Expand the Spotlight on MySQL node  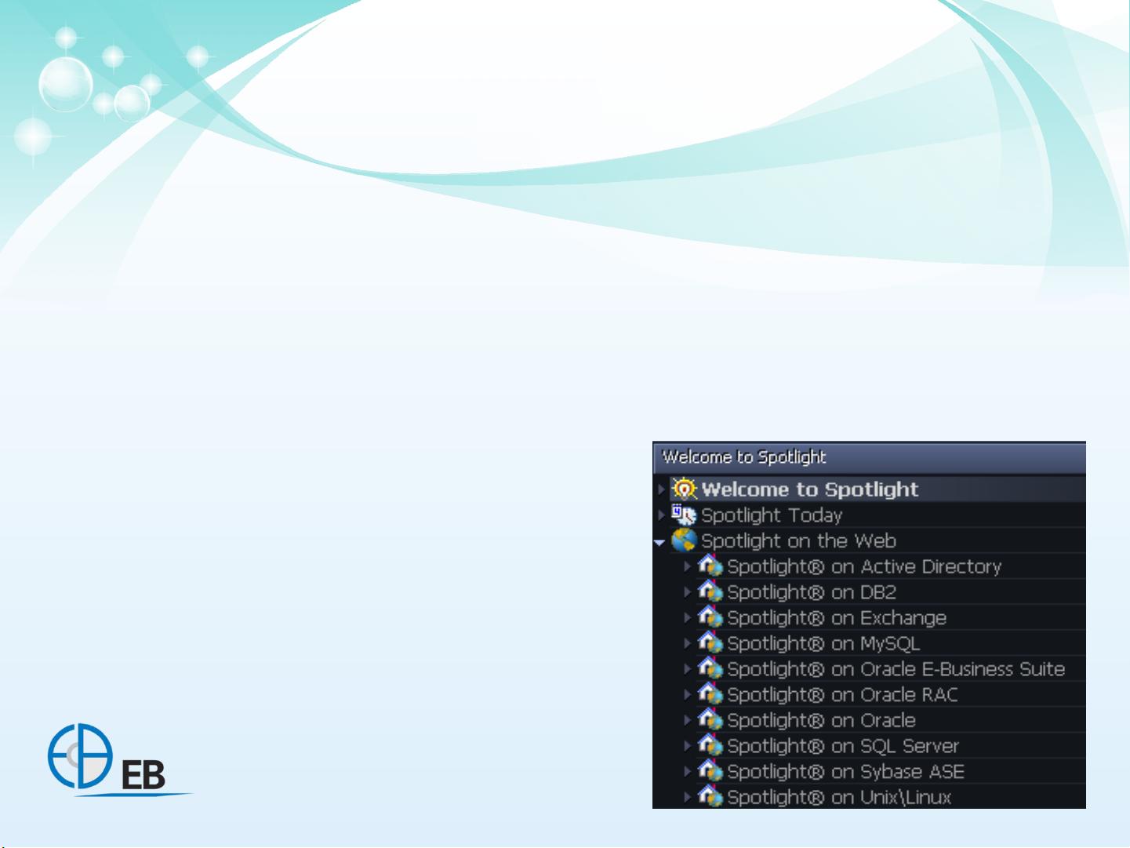pos(688,643)
